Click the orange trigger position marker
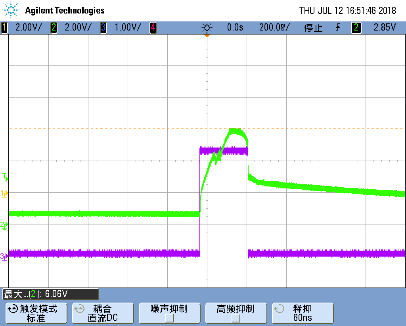The width and height of the screenshot is (406, 326). pos(207,36)
